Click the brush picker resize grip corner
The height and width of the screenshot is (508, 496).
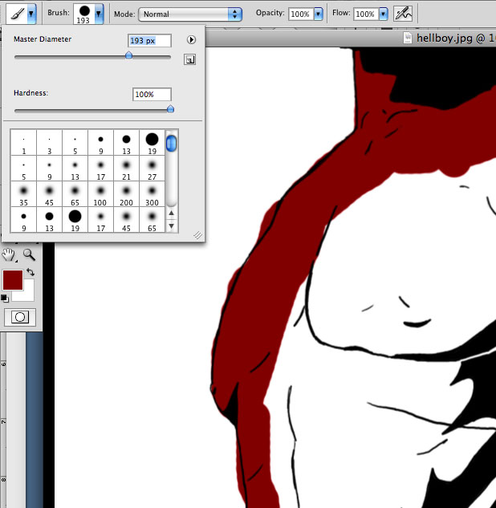tap(197, 235)
